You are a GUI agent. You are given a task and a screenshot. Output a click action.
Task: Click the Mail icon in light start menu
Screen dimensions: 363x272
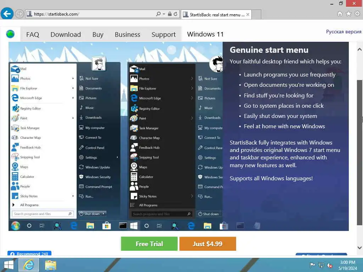click(15, 69)
